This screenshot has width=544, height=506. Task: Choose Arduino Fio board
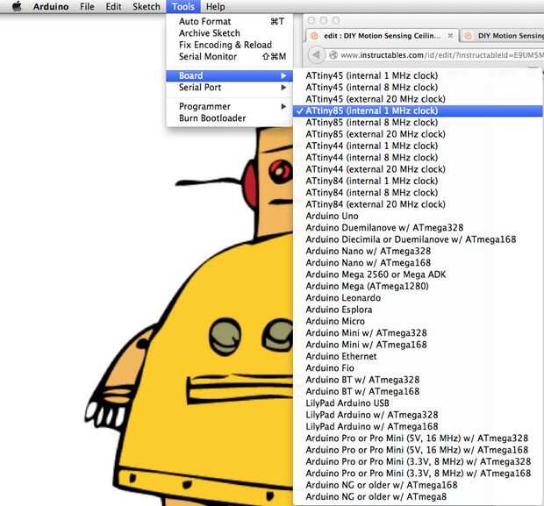coord(418,368)
